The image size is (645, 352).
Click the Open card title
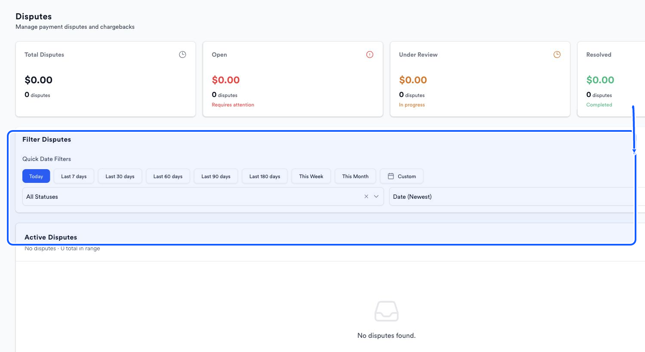(219, 55)
